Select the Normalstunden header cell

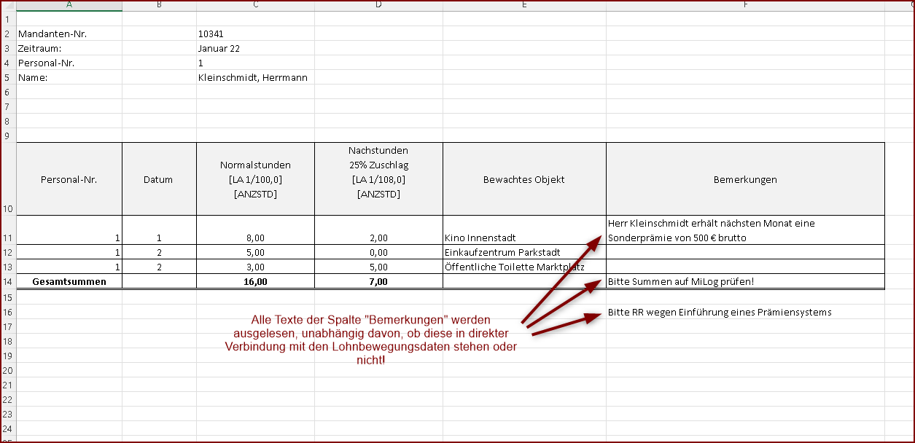click(255, 179)
